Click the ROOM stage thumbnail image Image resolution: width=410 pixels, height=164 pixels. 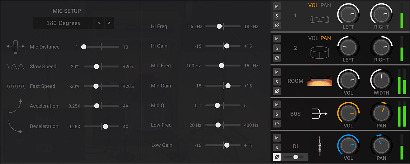(319, 81)
